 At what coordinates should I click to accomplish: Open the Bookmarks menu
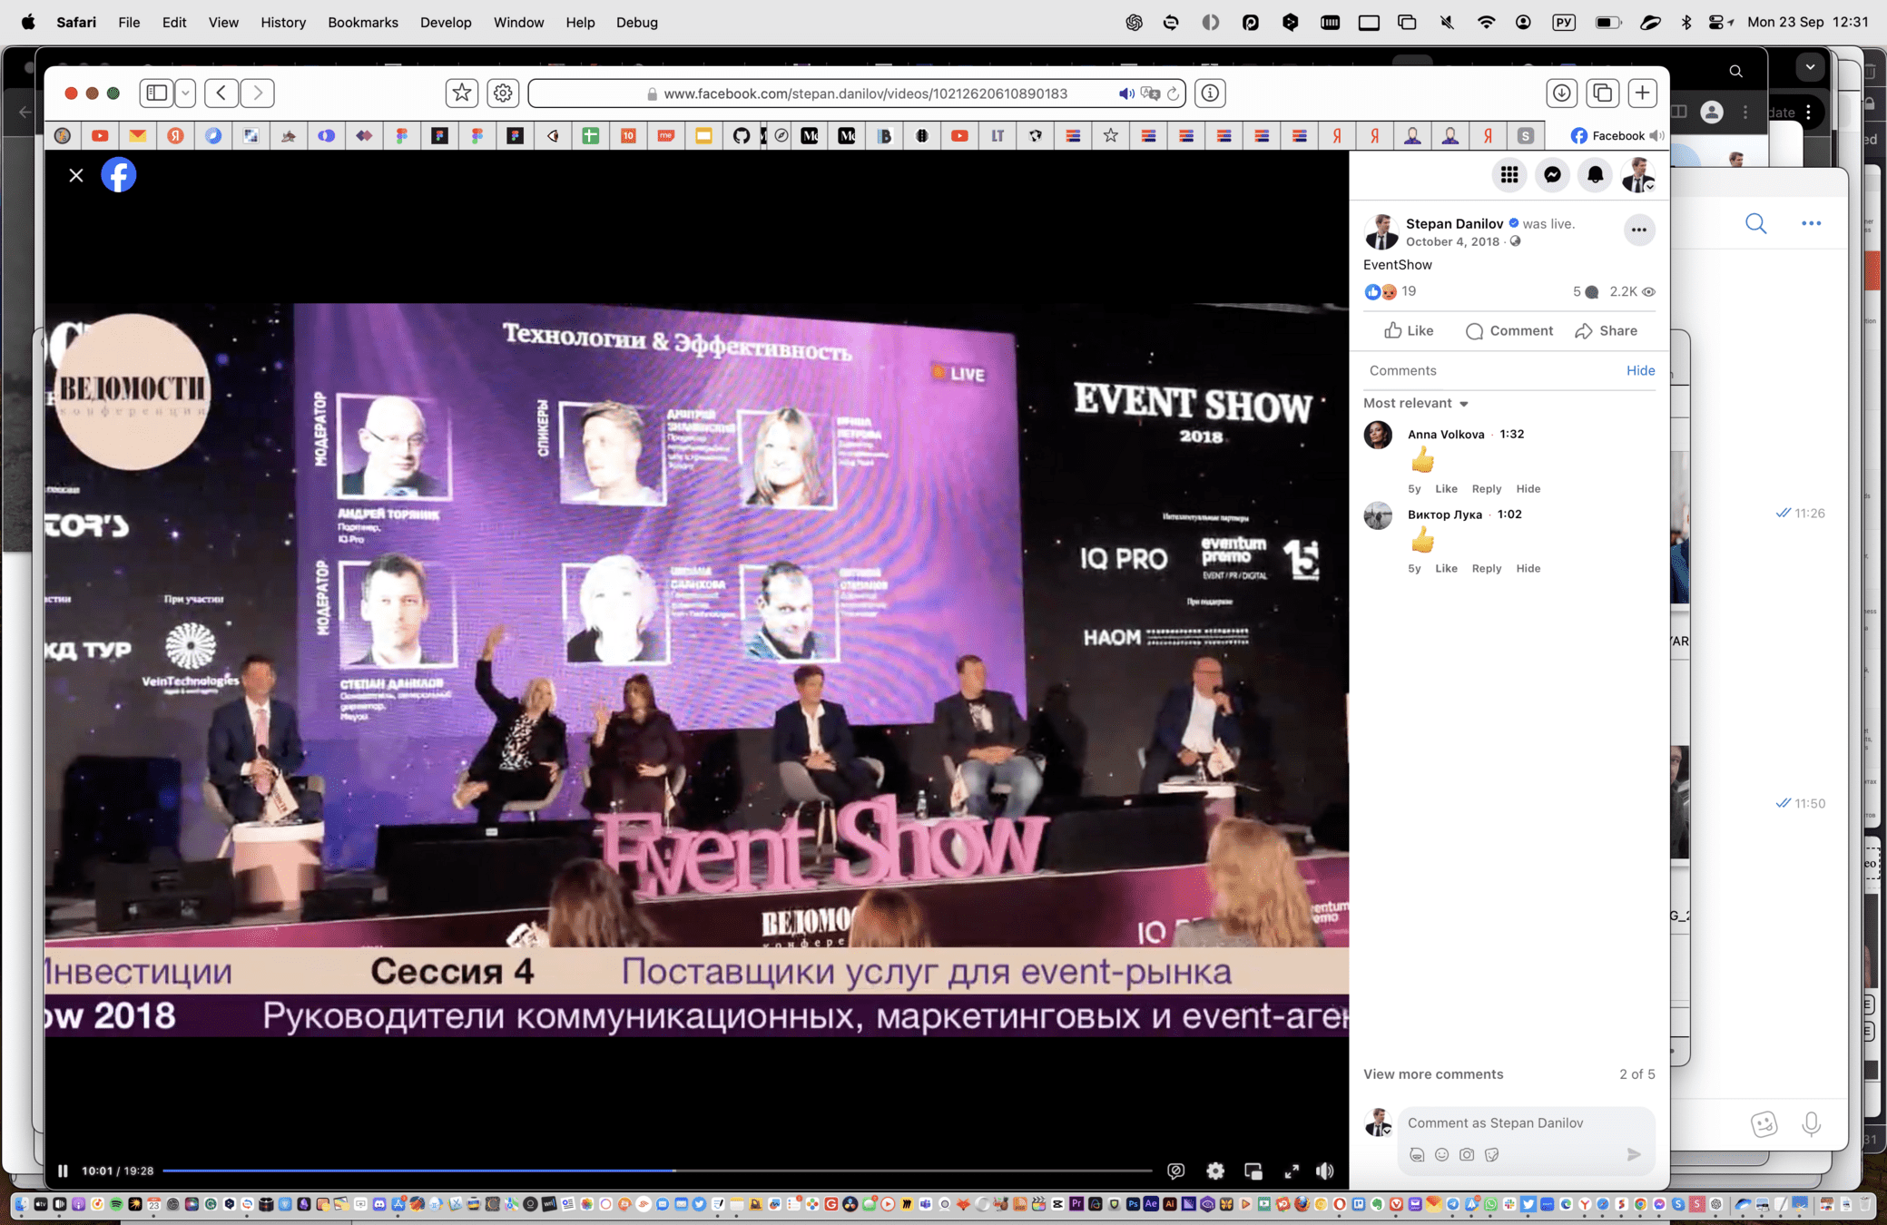[362, 22]
